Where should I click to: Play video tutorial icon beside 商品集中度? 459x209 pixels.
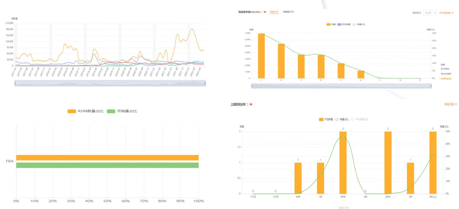point(265,12)
